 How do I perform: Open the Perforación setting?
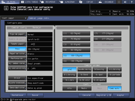[x=17, y=59]
